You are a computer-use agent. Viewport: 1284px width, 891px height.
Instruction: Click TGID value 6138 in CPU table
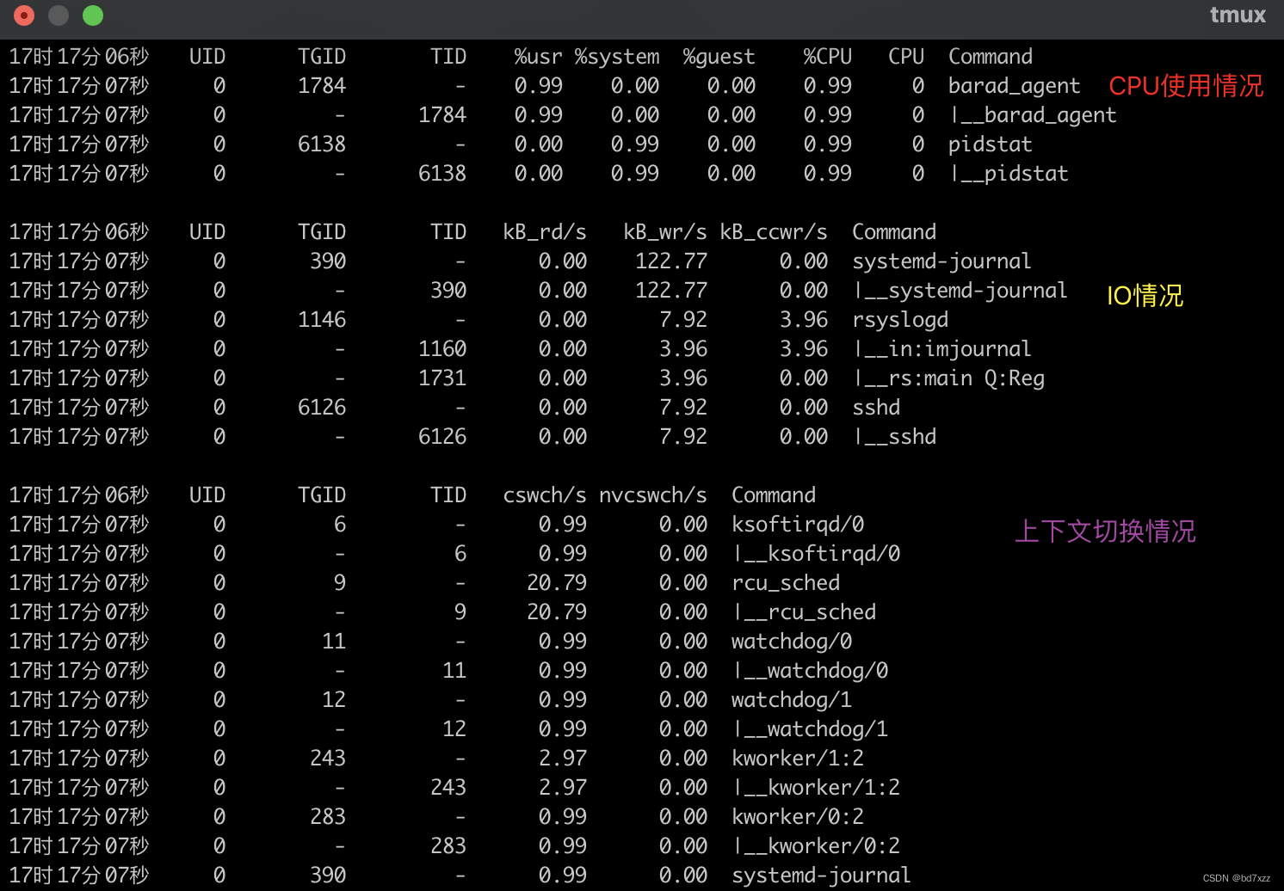pos(322,144)
